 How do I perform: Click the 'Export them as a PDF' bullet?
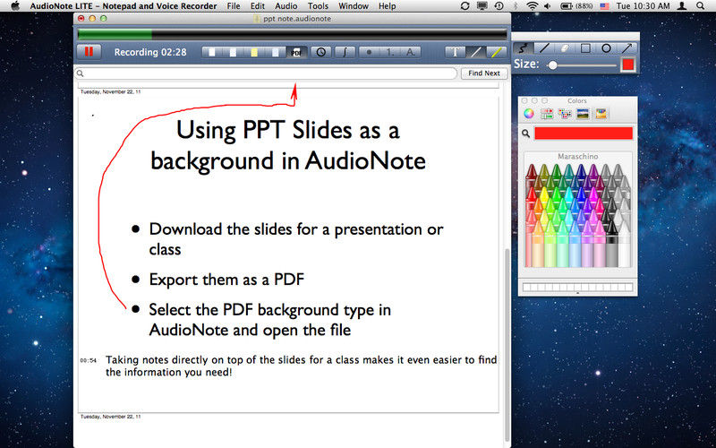point(226,280)
